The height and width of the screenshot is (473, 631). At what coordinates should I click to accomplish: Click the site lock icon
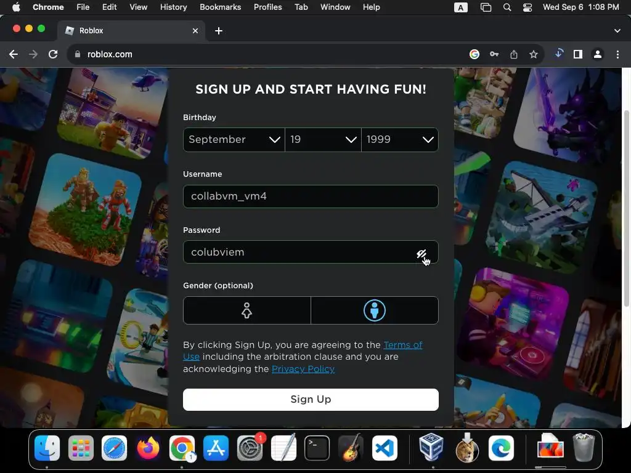pos(78,54)
